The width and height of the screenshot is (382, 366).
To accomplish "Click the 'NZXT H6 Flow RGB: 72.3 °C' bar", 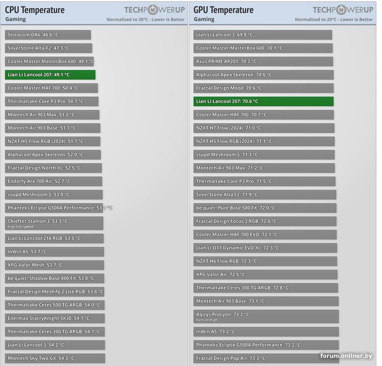I will pyautogui.click(x=265, y=261).
